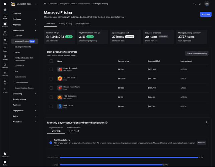215x167 pixels.
Task: Expand the Analytics sidebar section
Action: pos(24,25)
